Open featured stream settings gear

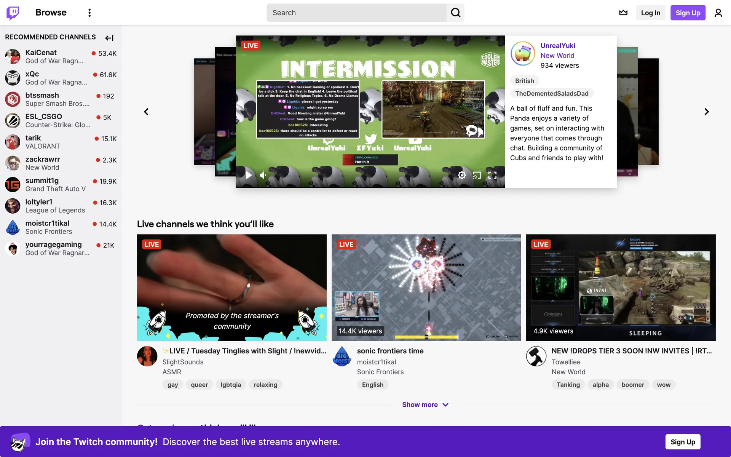(462, 175)
